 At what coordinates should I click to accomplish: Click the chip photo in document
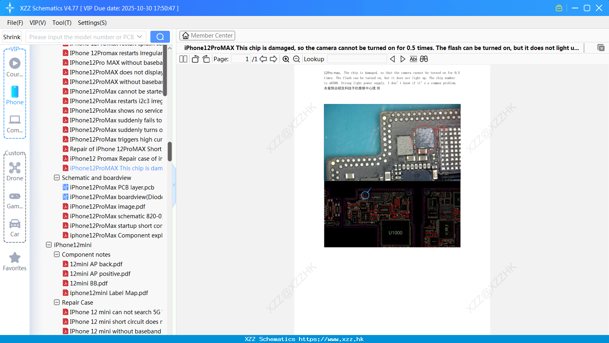pos(392,142)
